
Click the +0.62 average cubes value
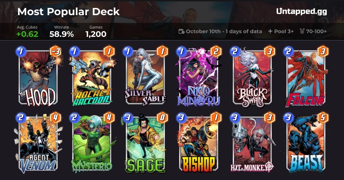click(27, 34)
